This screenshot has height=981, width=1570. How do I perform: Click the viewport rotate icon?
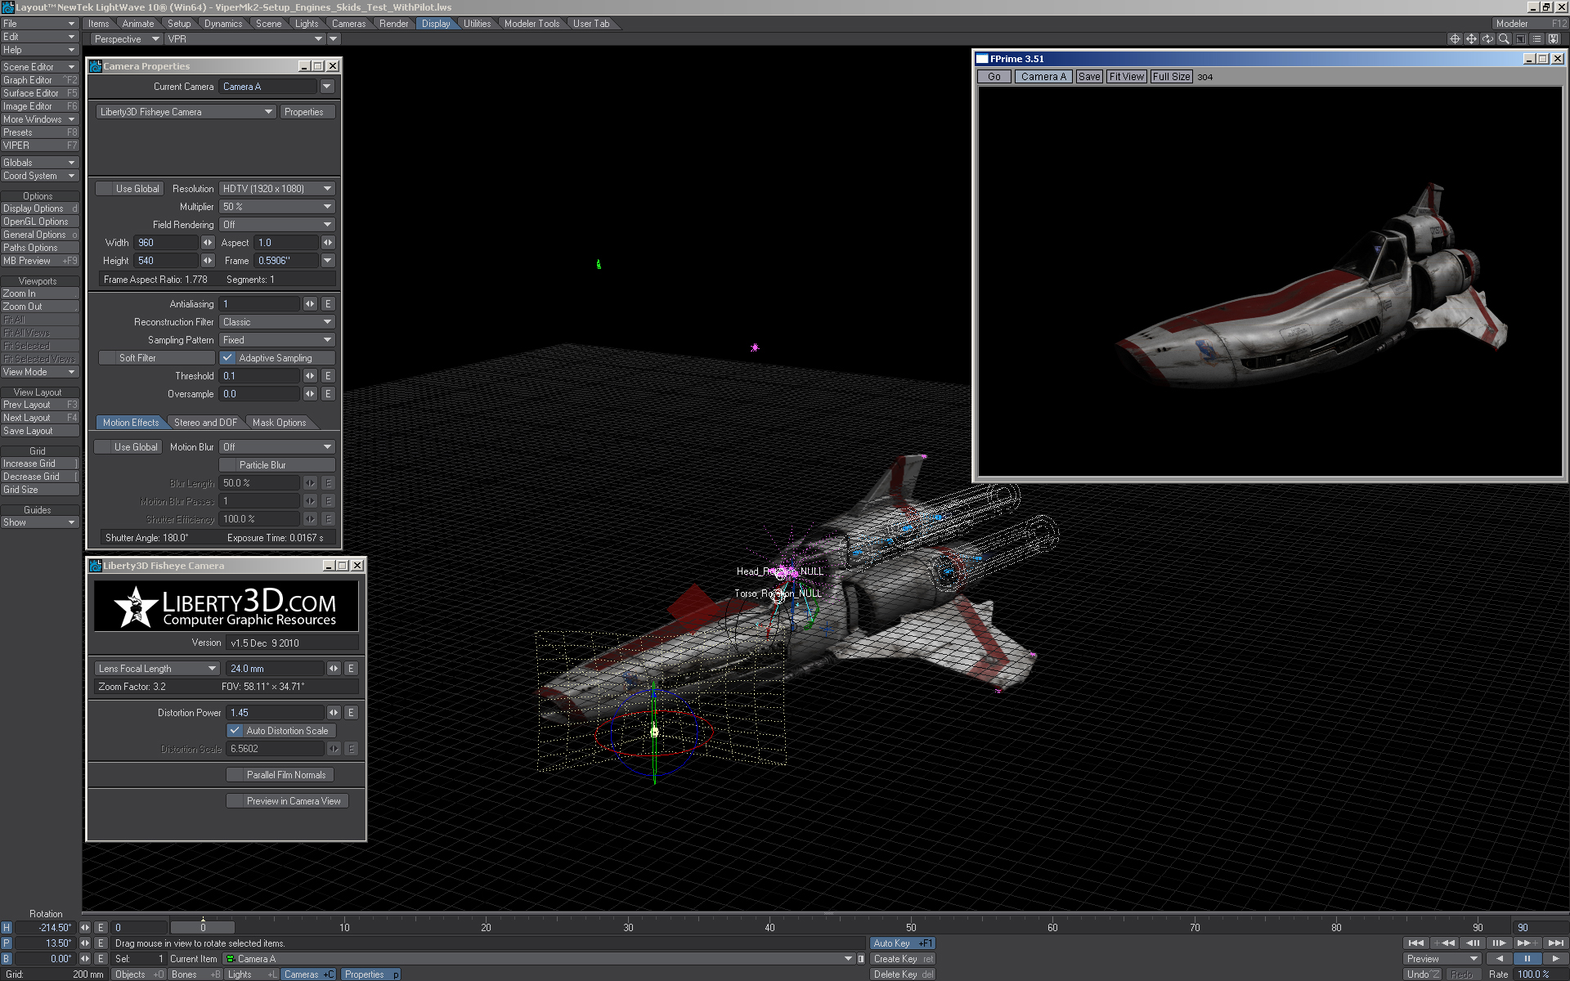(1487, 38)
